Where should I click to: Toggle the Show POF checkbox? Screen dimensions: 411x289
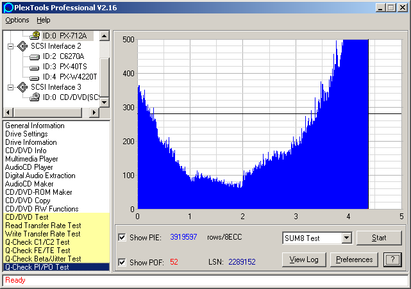pos(122,262)
